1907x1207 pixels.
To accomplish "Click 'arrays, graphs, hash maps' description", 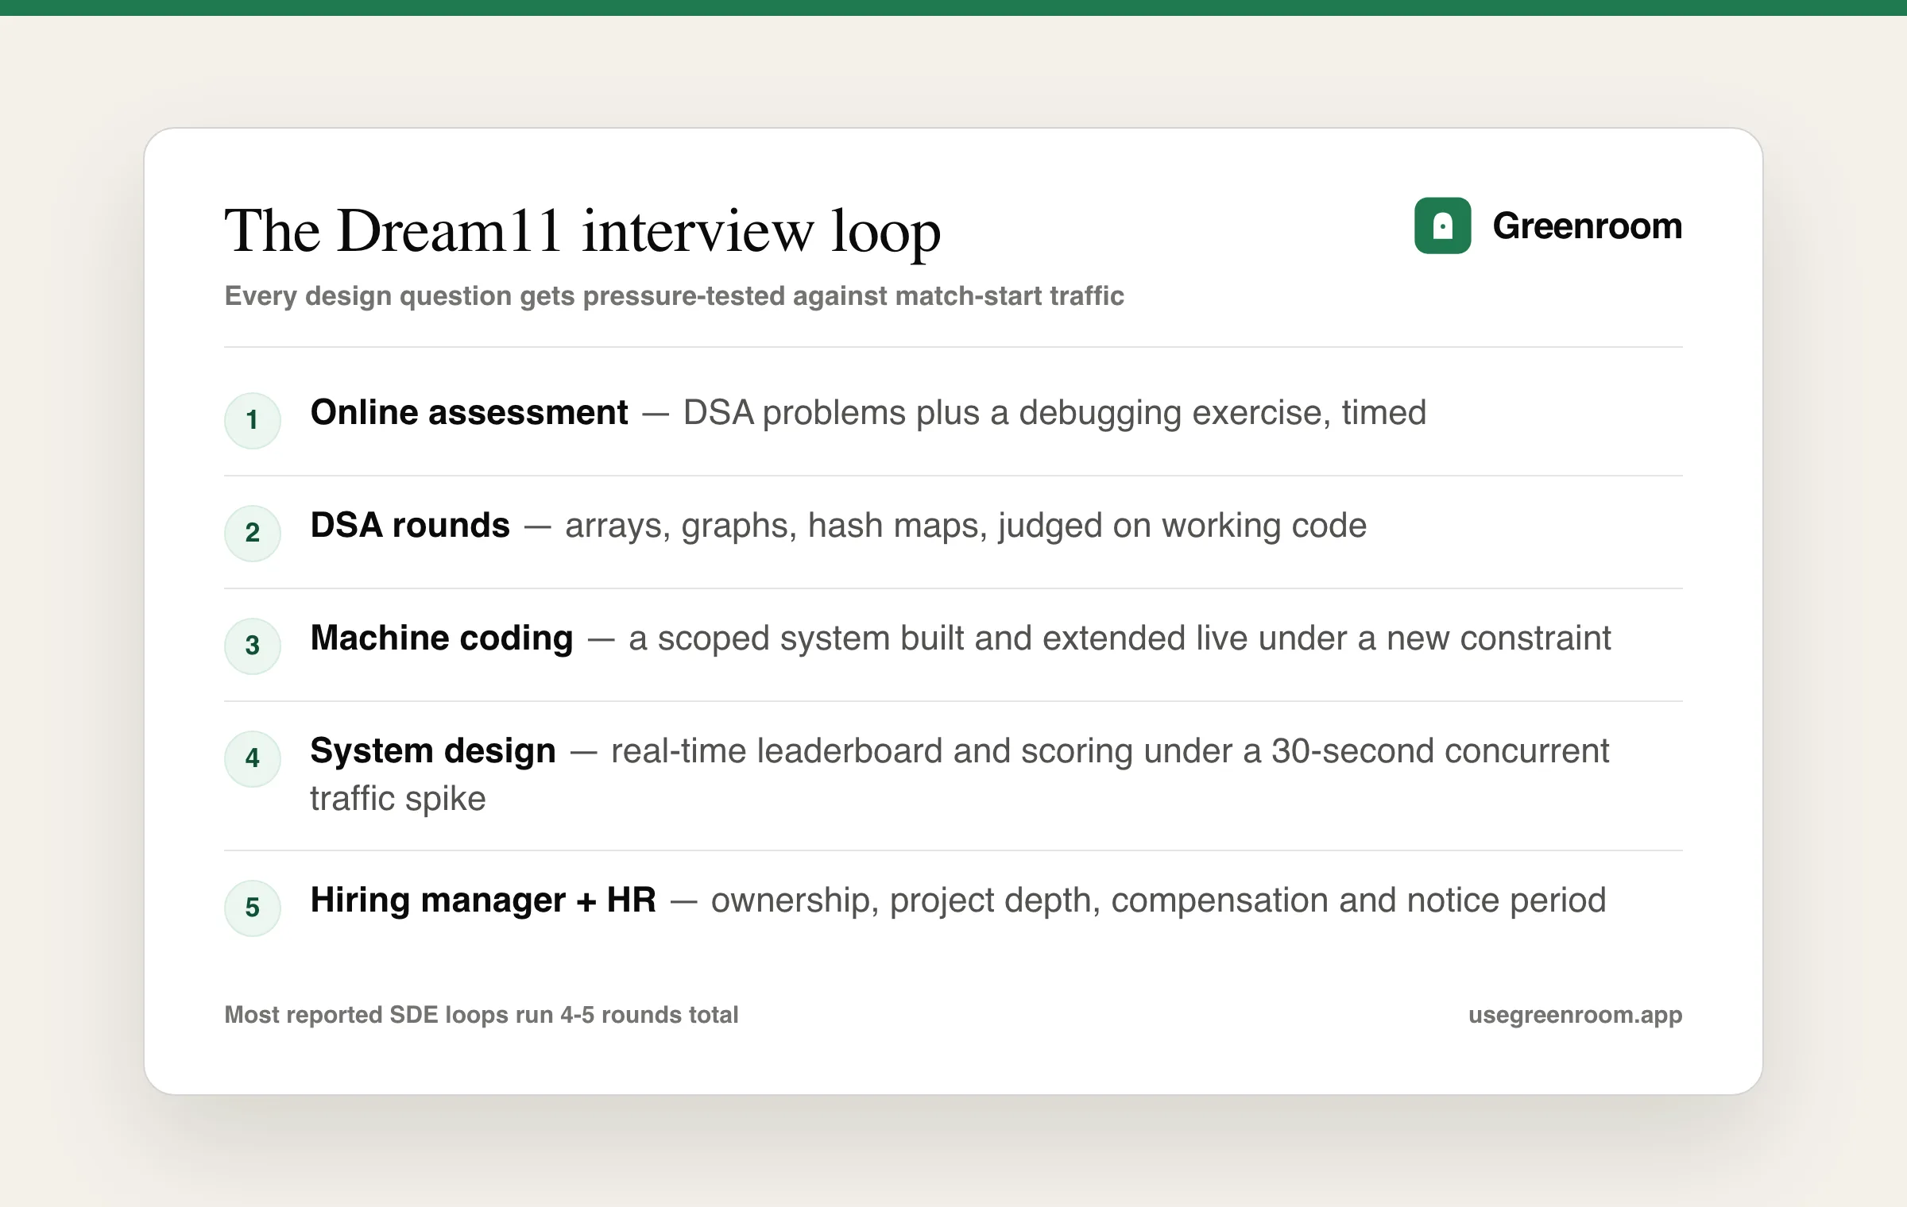I will tap(965, 526).
